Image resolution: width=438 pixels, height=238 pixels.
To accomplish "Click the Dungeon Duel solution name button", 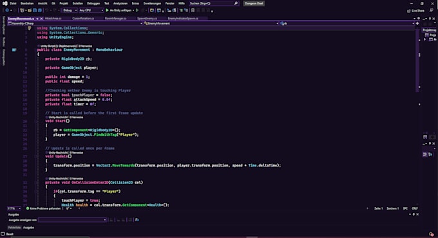I will (254, 3).
